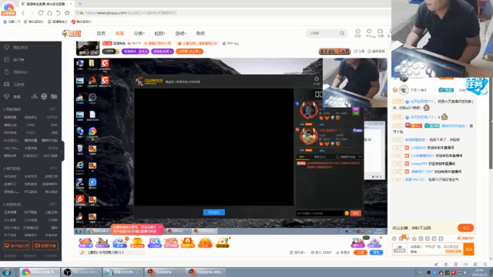The image size is (493, 277).
Task: Close the current browser tab
Action: pyautogui.click(x=71, y=4)
